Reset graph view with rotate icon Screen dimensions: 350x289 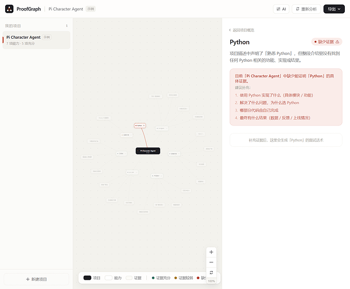tap(211, 272)
